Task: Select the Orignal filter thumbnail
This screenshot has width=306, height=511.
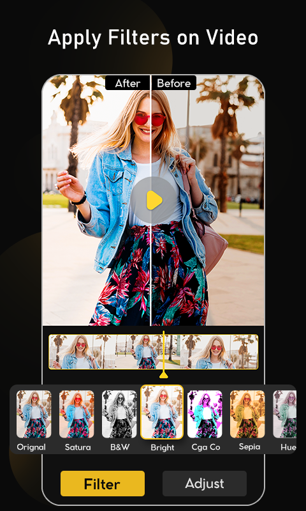Action: 34,414
